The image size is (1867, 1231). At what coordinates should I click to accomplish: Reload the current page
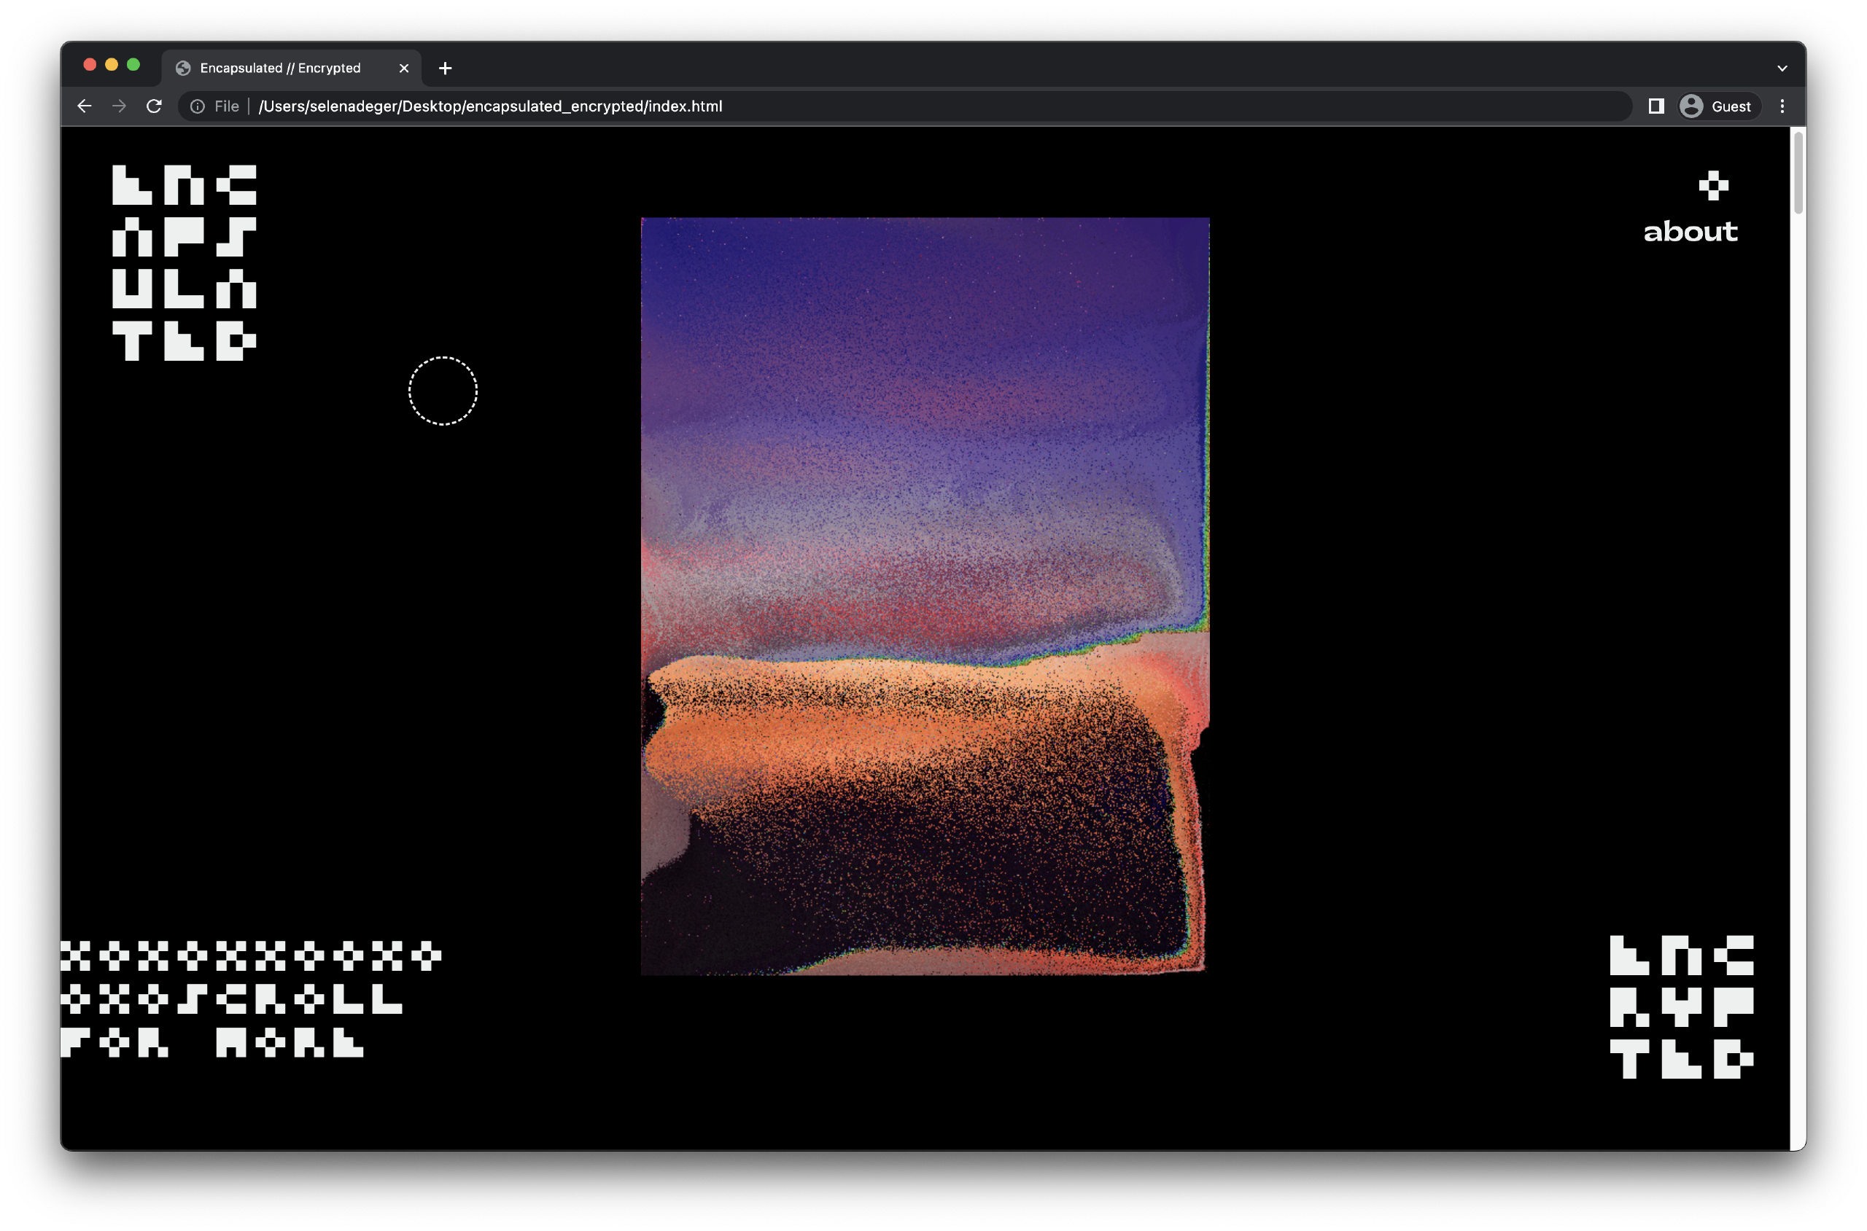tap(154, 106)
